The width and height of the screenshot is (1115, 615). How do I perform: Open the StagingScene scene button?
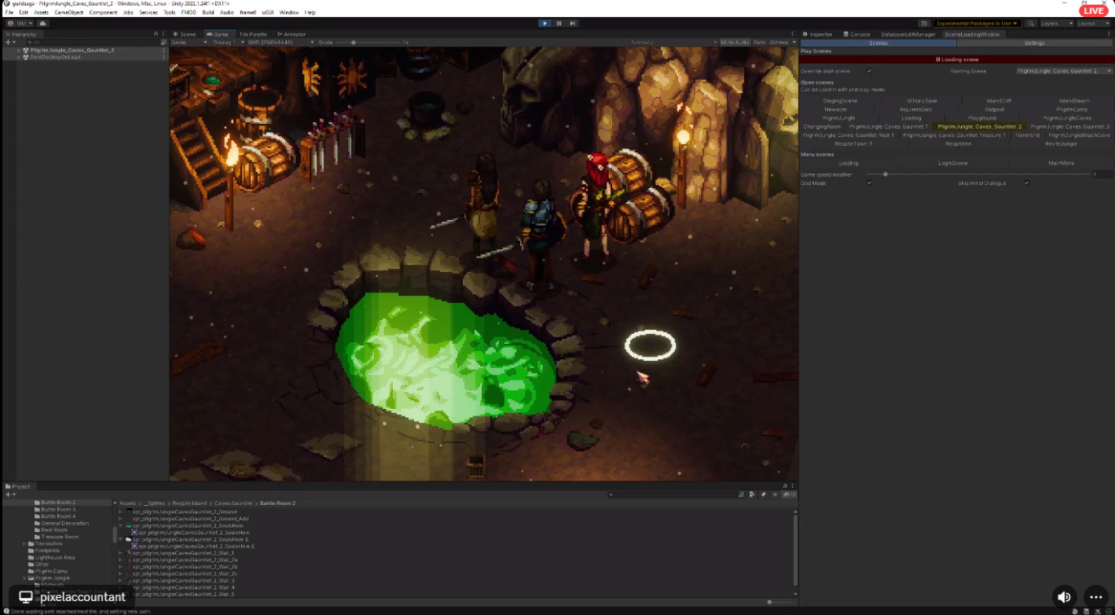click(x=840, y=100)
